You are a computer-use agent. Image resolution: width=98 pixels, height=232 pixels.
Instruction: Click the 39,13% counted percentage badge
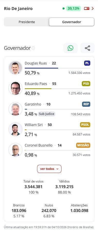(73, 8)
